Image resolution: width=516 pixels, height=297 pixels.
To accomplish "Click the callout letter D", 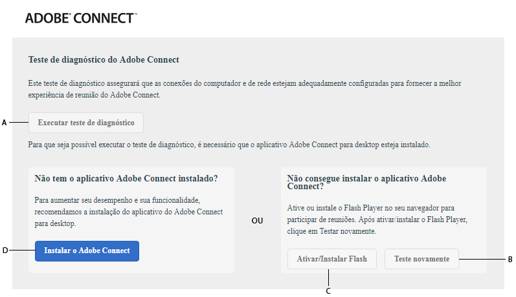I will pyautogui.click(x=5, y=251).
